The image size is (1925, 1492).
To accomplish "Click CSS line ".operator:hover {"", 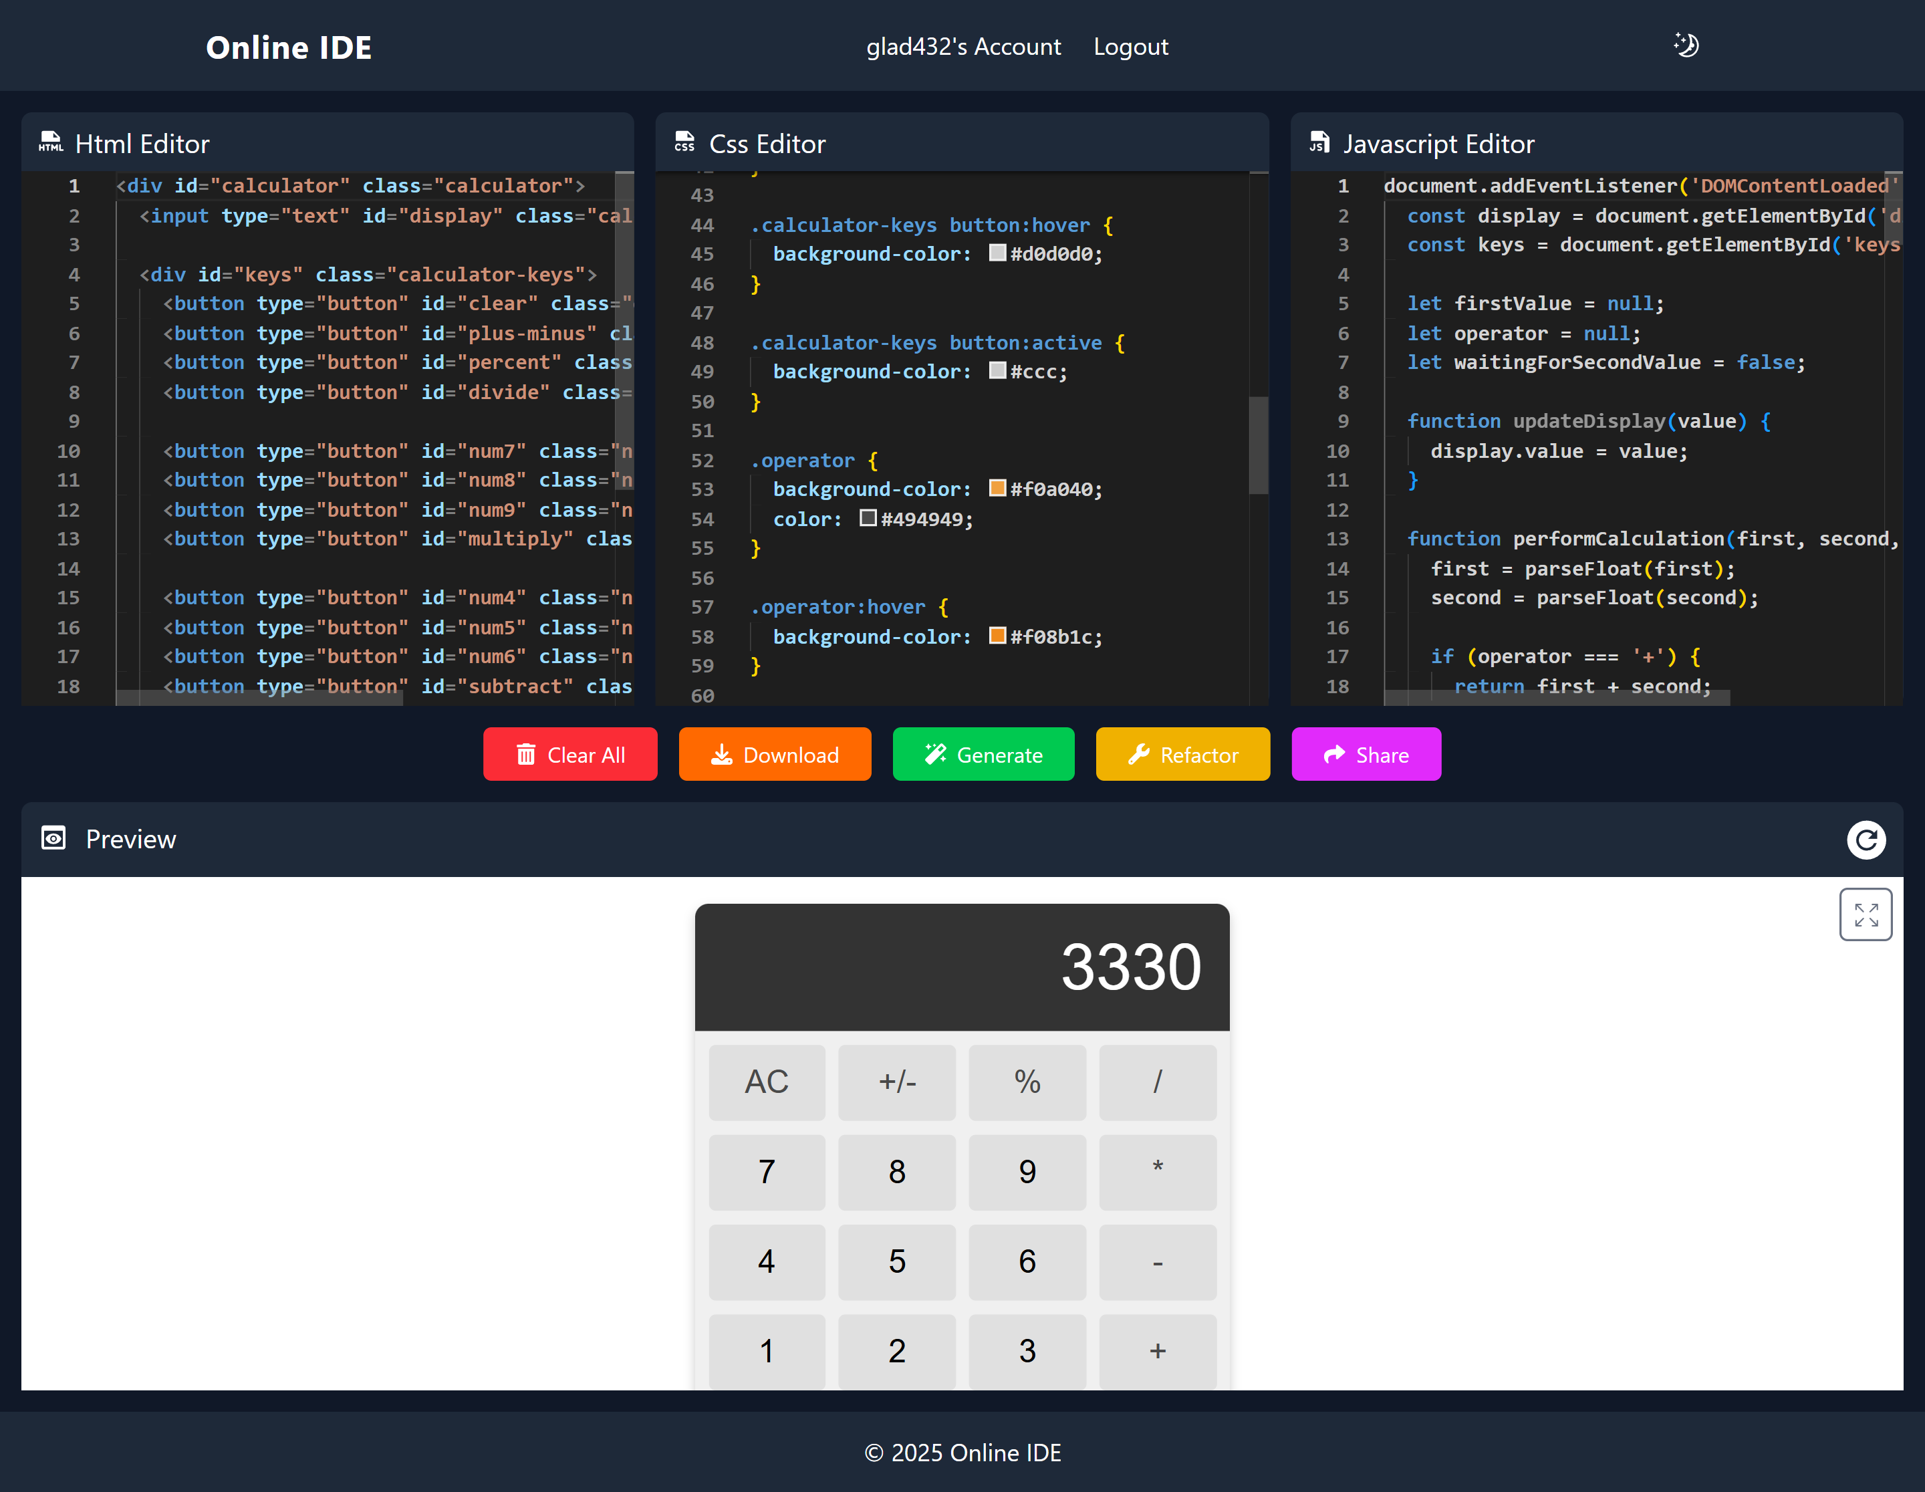I will [850, 606].
